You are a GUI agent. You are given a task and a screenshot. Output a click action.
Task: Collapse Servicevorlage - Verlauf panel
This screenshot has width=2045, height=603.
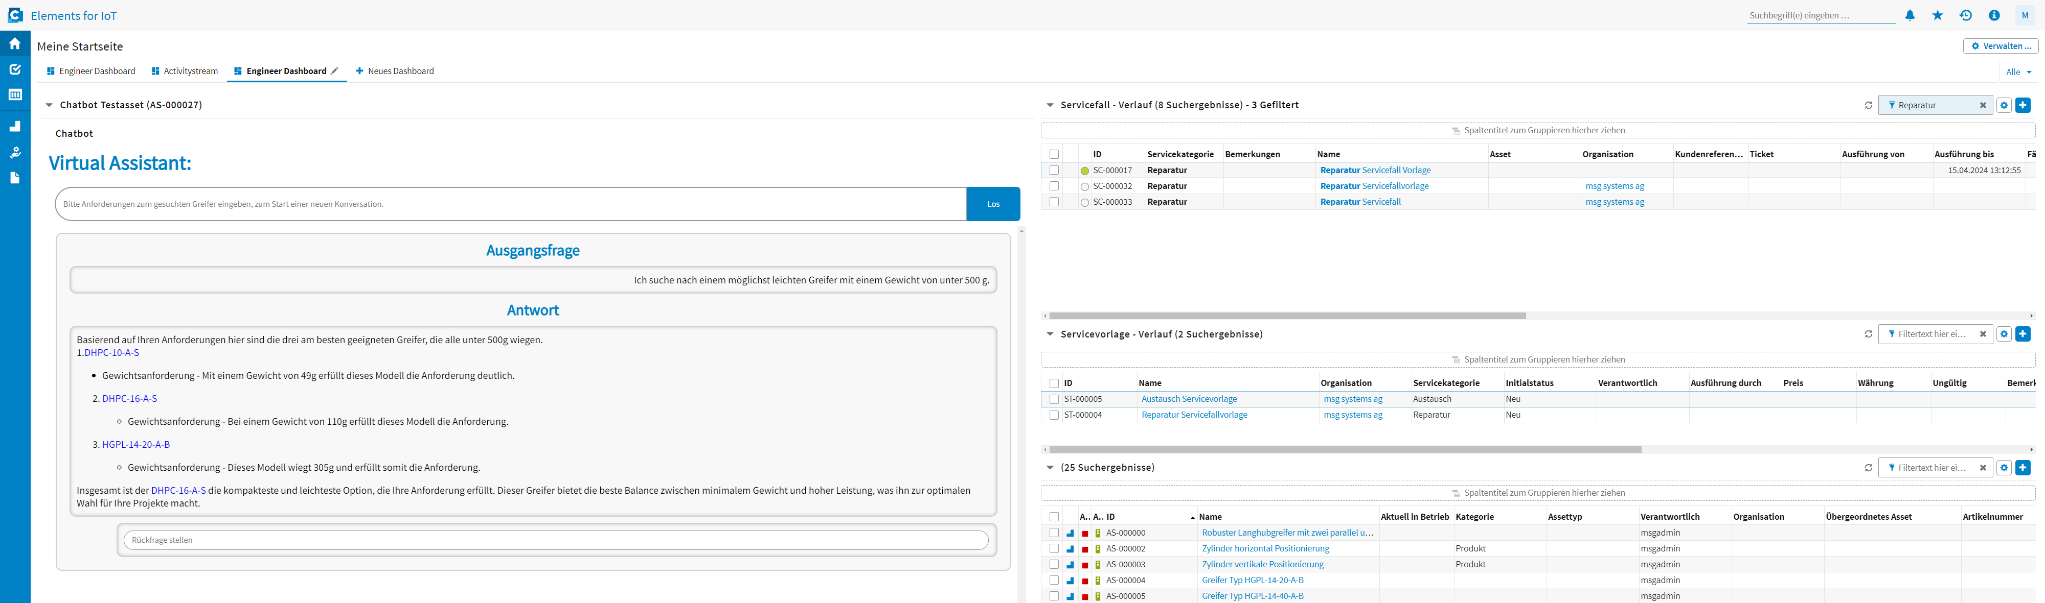1050,334
